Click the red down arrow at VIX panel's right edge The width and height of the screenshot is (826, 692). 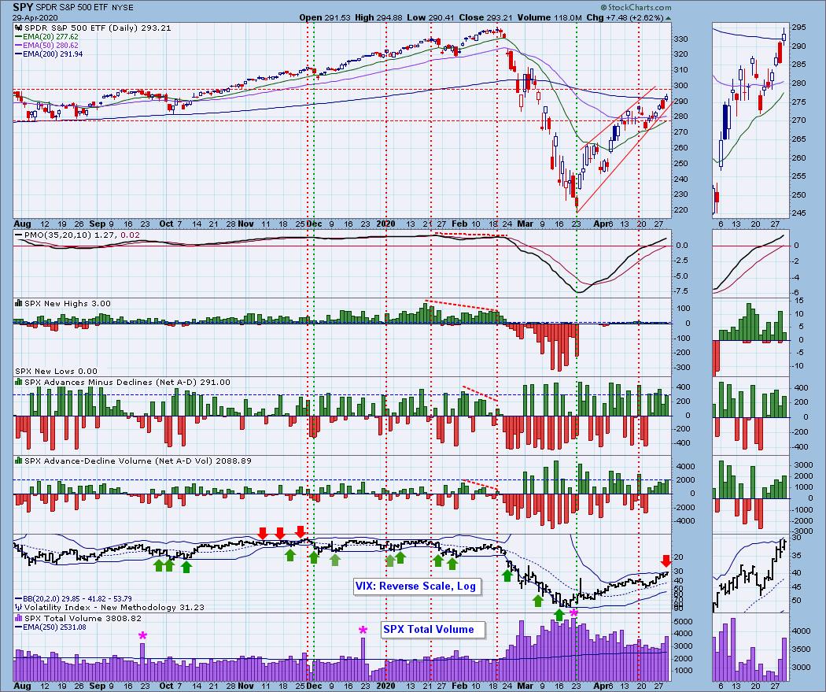[666, 561]
